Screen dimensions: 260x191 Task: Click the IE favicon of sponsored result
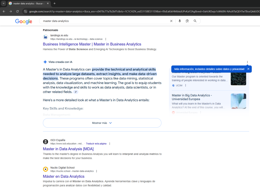(45, 37)
